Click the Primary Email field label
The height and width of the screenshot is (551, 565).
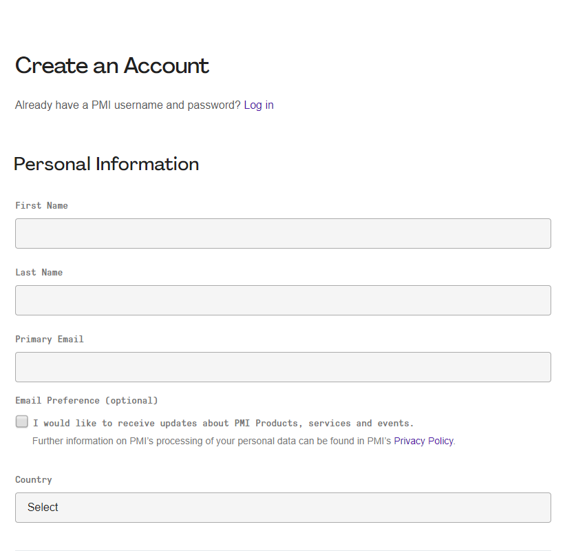coord(50,340)
